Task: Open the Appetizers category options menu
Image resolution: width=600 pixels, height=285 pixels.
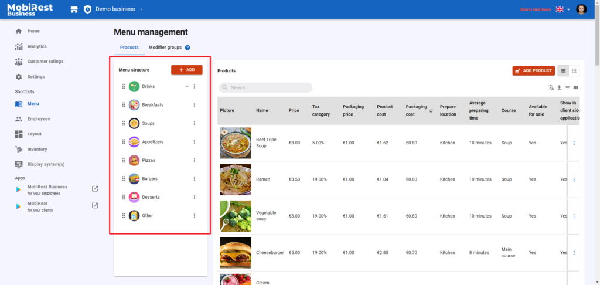Action: point(195,142)
